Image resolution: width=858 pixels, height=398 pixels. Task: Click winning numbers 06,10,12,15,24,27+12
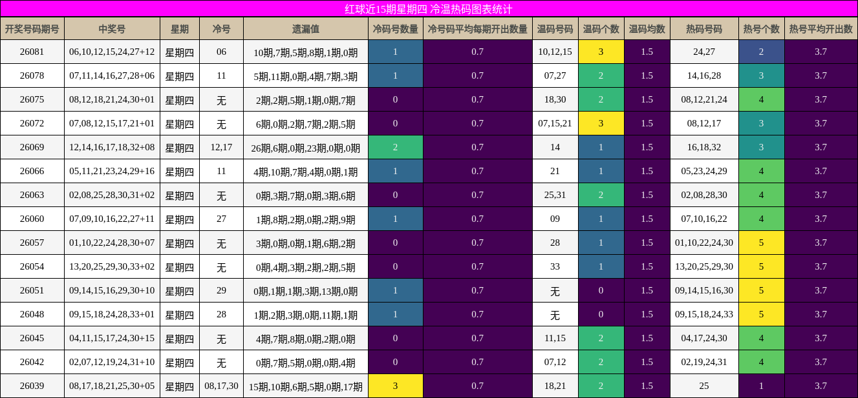tap(113, 52)
